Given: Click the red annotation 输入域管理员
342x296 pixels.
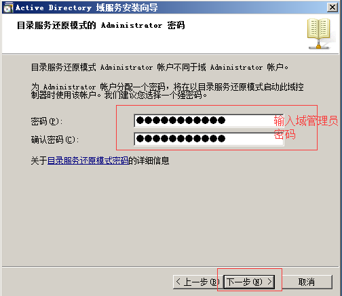Looking at the screenshot, I should point(306,121).
